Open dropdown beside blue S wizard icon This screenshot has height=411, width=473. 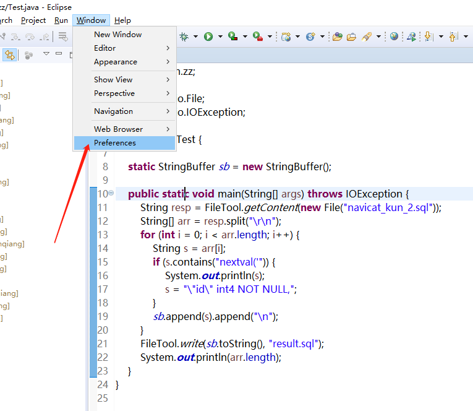point(322,37)
